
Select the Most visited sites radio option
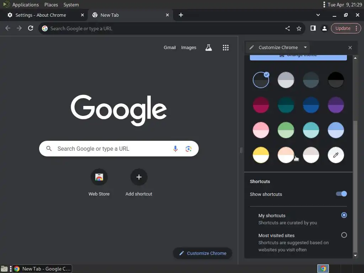344,235
